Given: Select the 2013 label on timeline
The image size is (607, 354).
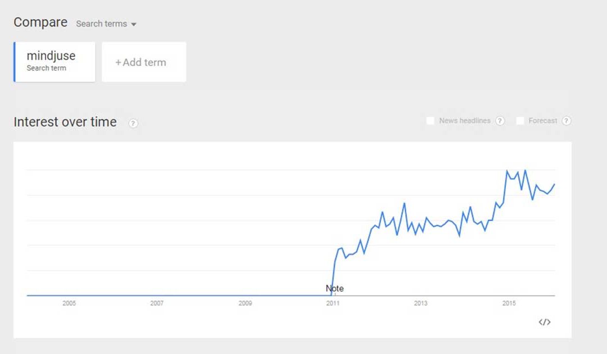Looking at the screenshot, I should click(x=420, y=303).
